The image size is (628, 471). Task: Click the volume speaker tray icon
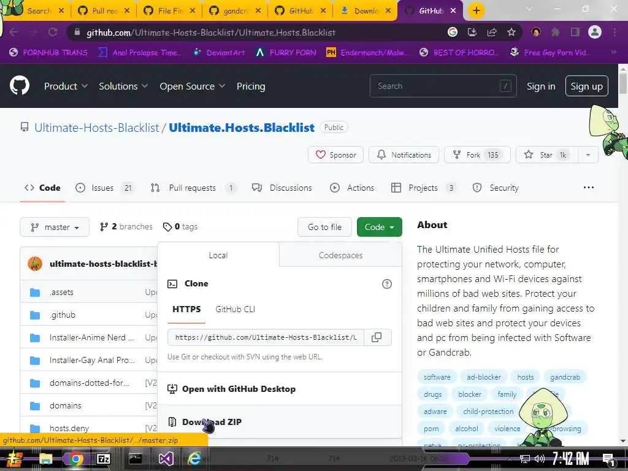[x=539, y=459]
